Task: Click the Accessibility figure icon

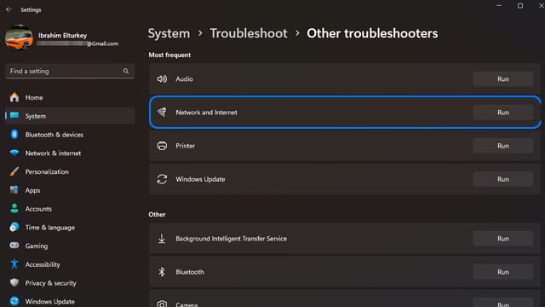Action: point(14,264)
